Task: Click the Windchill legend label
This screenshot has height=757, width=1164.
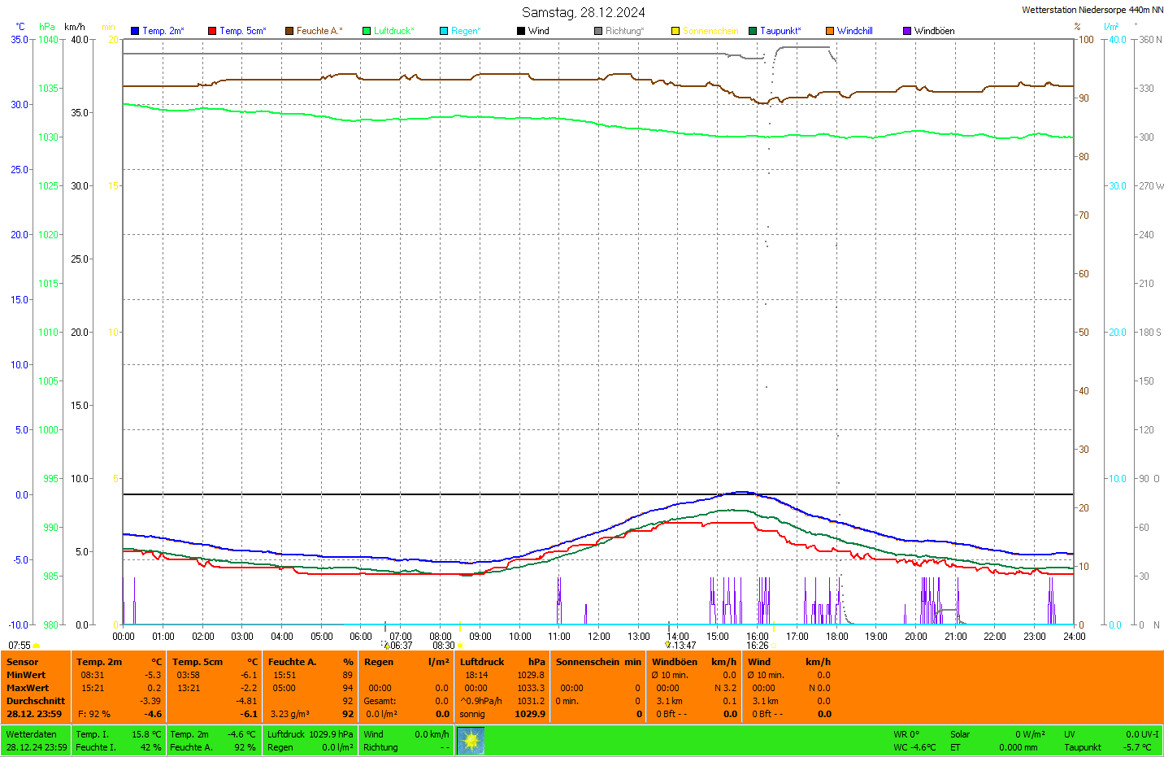Action: pyautogui.click(x=854, y=31)
